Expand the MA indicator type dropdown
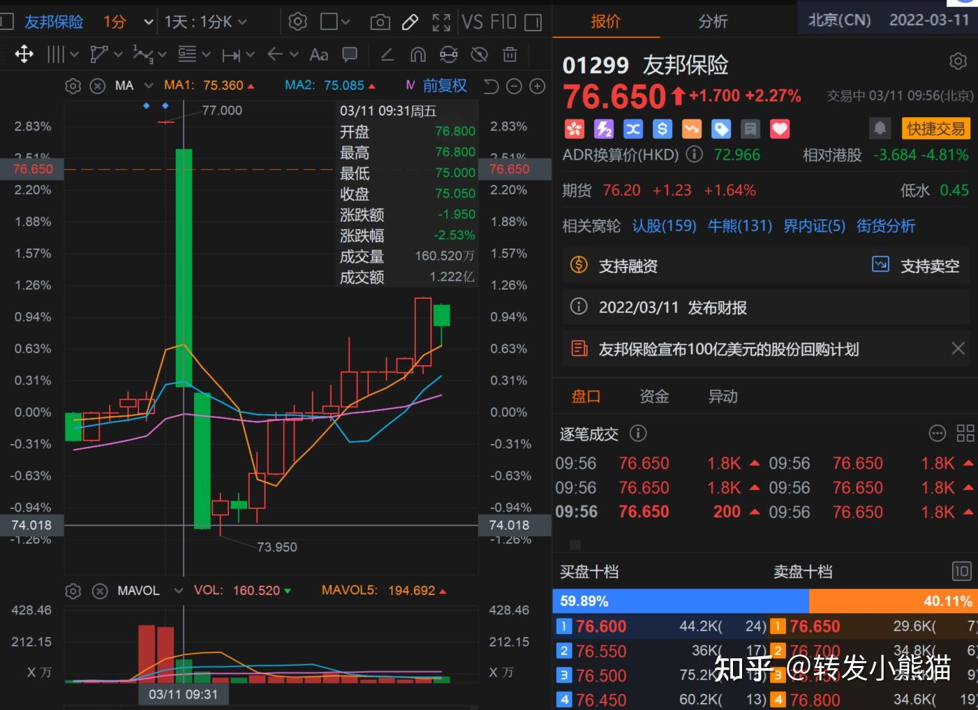The width and height of the screenshot is (978, 710). (149, 86)
